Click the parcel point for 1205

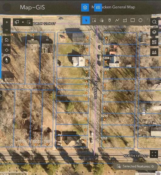[x=87, y=61]
